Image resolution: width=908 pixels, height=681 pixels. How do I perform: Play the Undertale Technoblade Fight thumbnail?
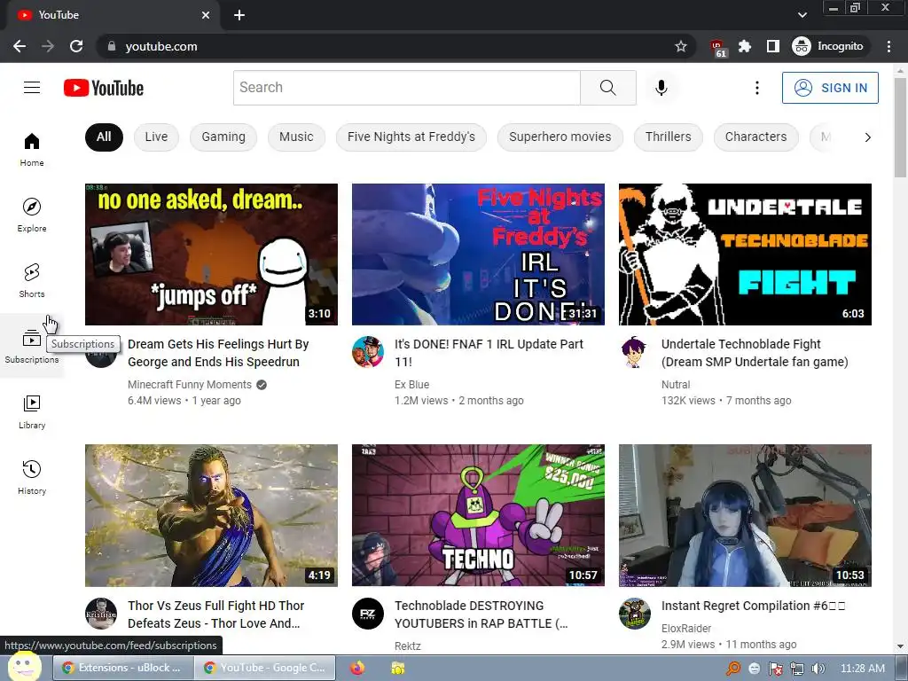(745, 254)
